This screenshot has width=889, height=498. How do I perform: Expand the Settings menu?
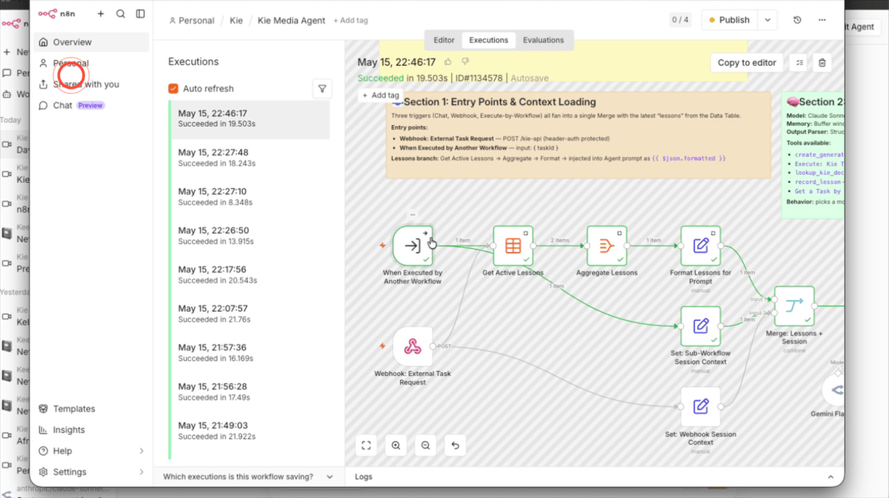point(92,471)
